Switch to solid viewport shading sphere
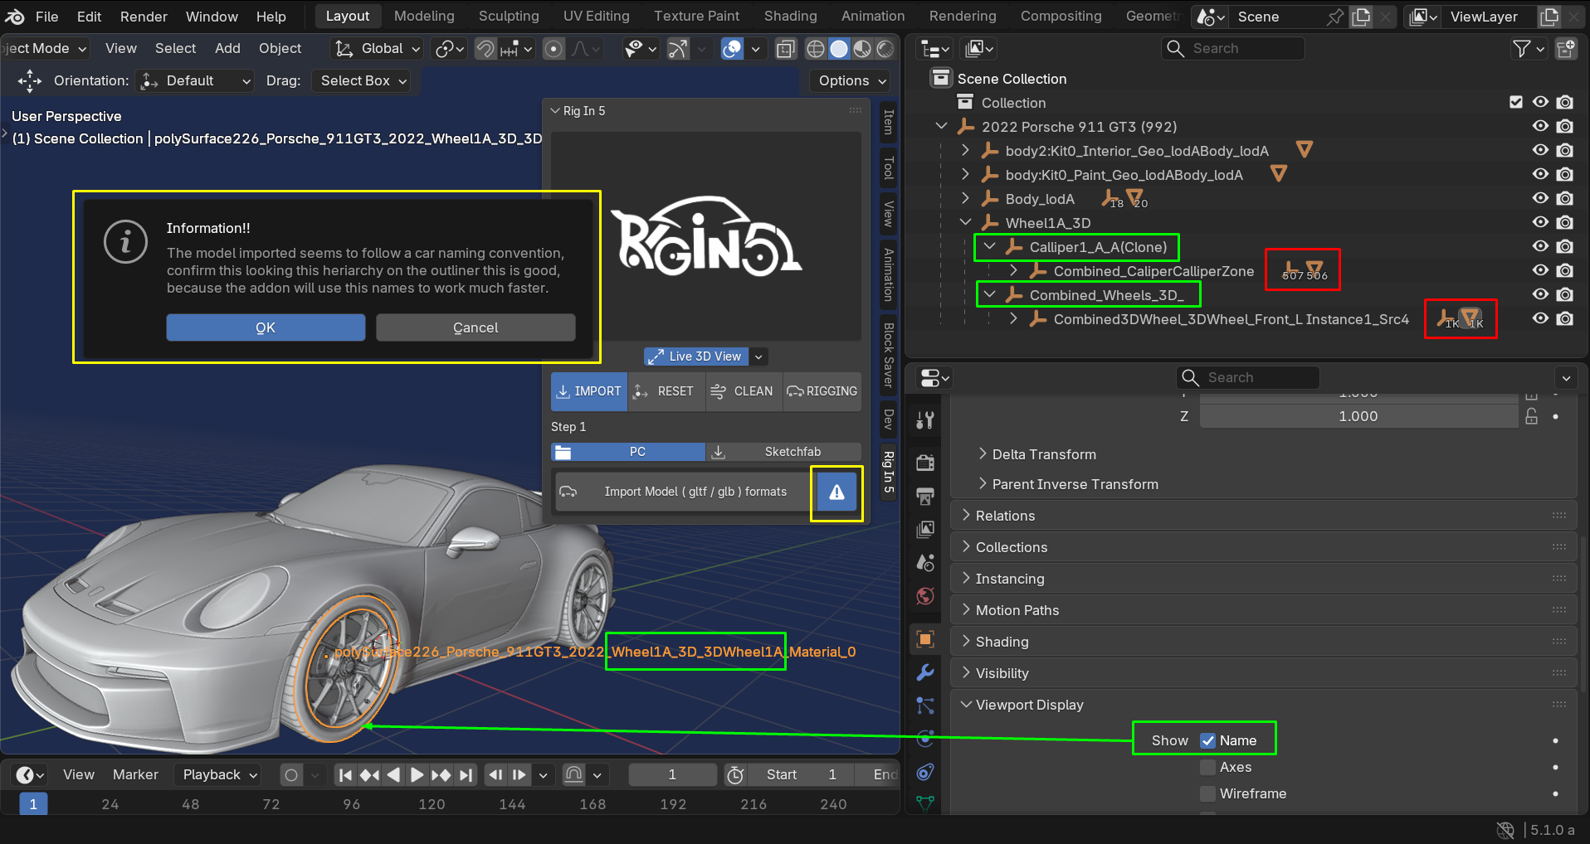This screenshot has width=1590, height=844. [839, 49]
